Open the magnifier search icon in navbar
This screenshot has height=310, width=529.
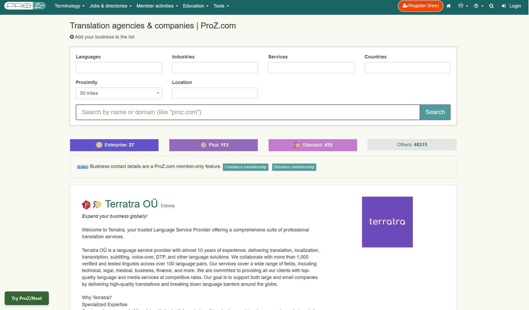click(492, 6)
